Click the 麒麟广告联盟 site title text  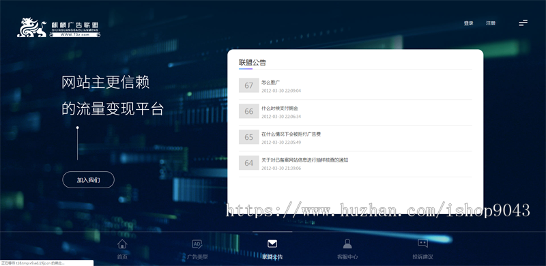click(75, 25)
